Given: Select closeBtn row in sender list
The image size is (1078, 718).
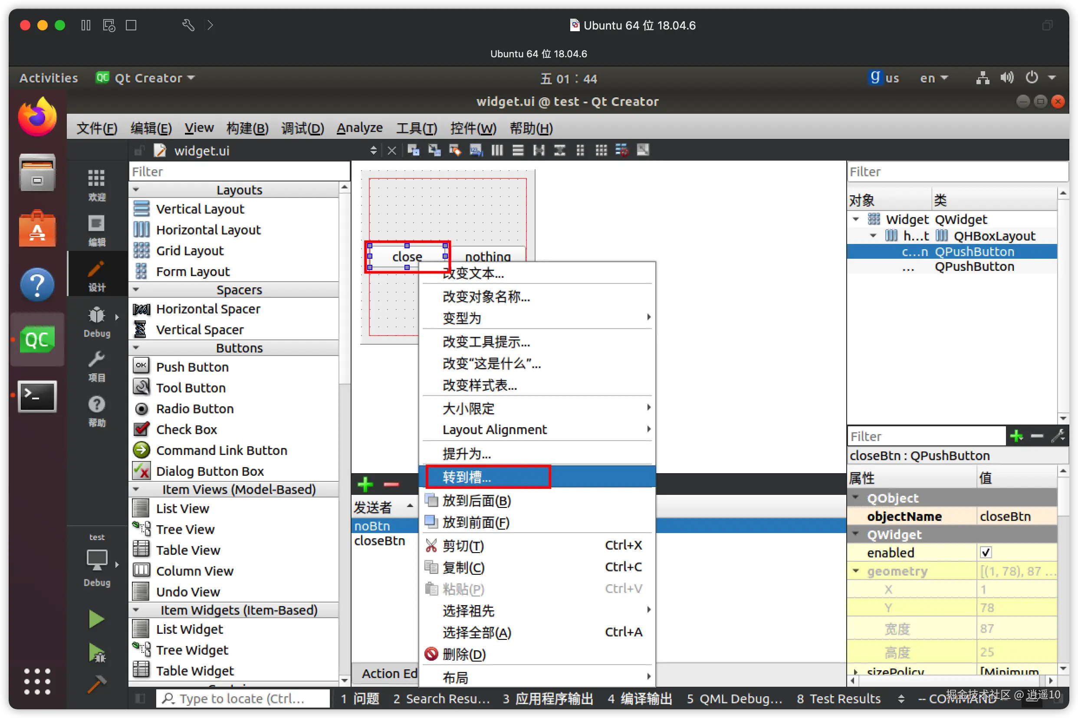Looking at the screenshot, I should pos(379,541).
